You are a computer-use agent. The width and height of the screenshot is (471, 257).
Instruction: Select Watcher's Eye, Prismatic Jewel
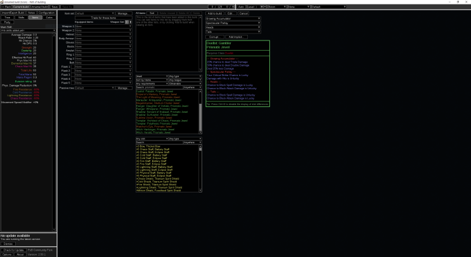click(153, 126)
